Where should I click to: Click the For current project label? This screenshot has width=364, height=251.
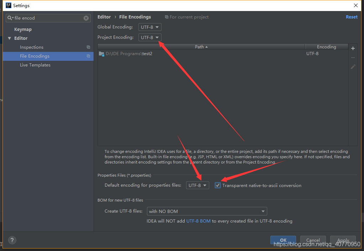tap(189, 17)
